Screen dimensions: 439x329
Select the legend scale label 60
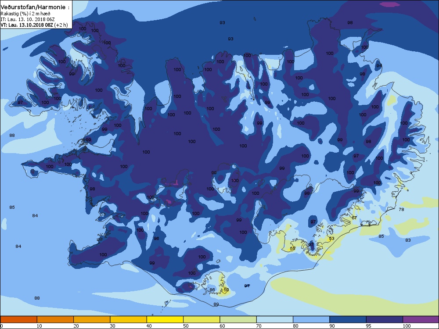coord(222,326)
